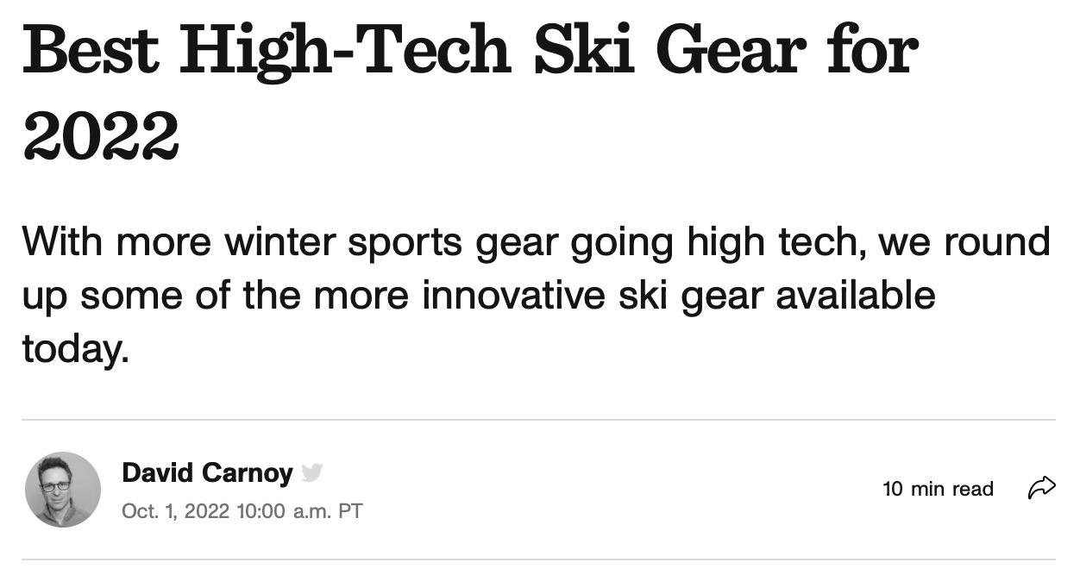The width and height of the screenshot is (1080, 581).
Task: Click the '10:00 a.m. PT' publish time
Action: click(x=298, y=511)
